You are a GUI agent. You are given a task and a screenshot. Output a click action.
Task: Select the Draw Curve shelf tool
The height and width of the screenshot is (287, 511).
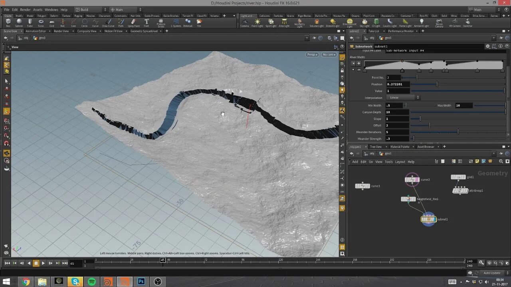coord(108,22)
